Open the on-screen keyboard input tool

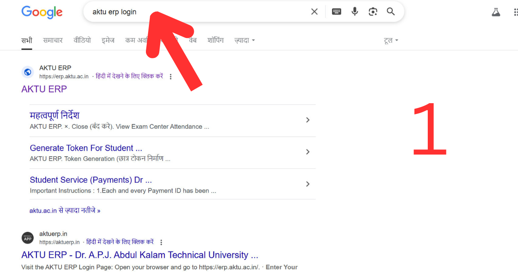click(x=336, y=12)
